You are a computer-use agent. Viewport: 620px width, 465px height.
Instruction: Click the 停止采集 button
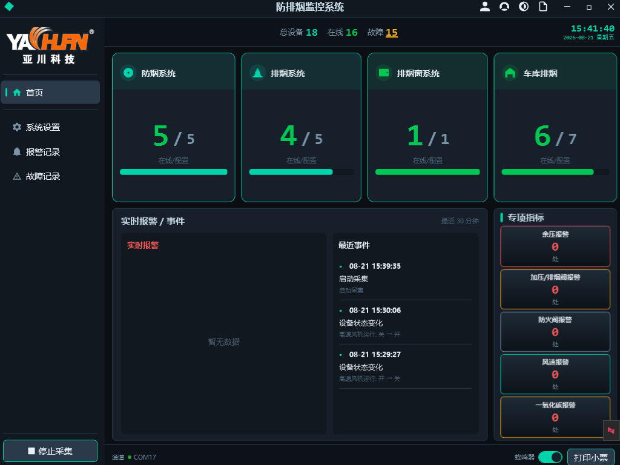[50, 450]
